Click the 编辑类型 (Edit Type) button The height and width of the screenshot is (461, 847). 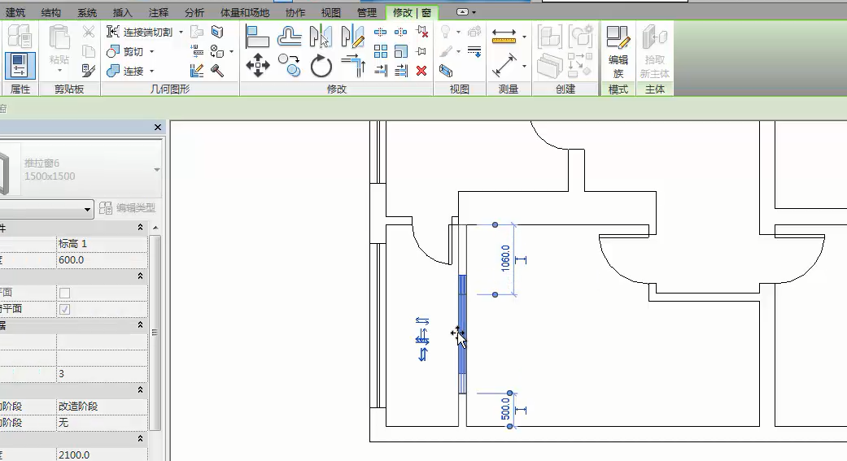point(126,209)
